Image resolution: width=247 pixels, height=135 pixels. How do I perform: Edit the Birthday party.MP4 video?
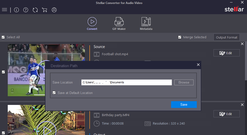tap(227, 114)
